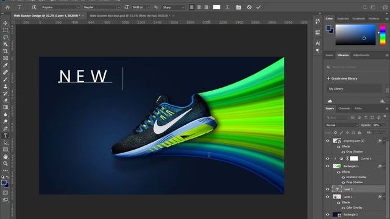Click the Share icon at top right
This screenshot has width=390, height=219.
tap(385, 7)
